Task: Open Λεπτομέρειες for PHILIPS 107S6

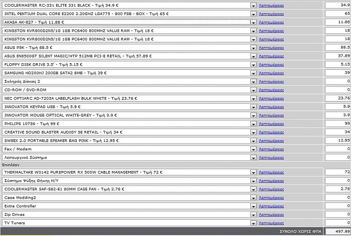Action: coord(271,124)
